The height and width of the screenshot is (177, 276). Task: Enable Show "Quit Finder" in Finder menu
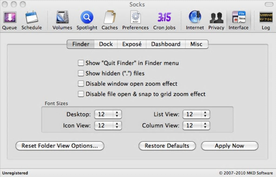tap(81, 63)
